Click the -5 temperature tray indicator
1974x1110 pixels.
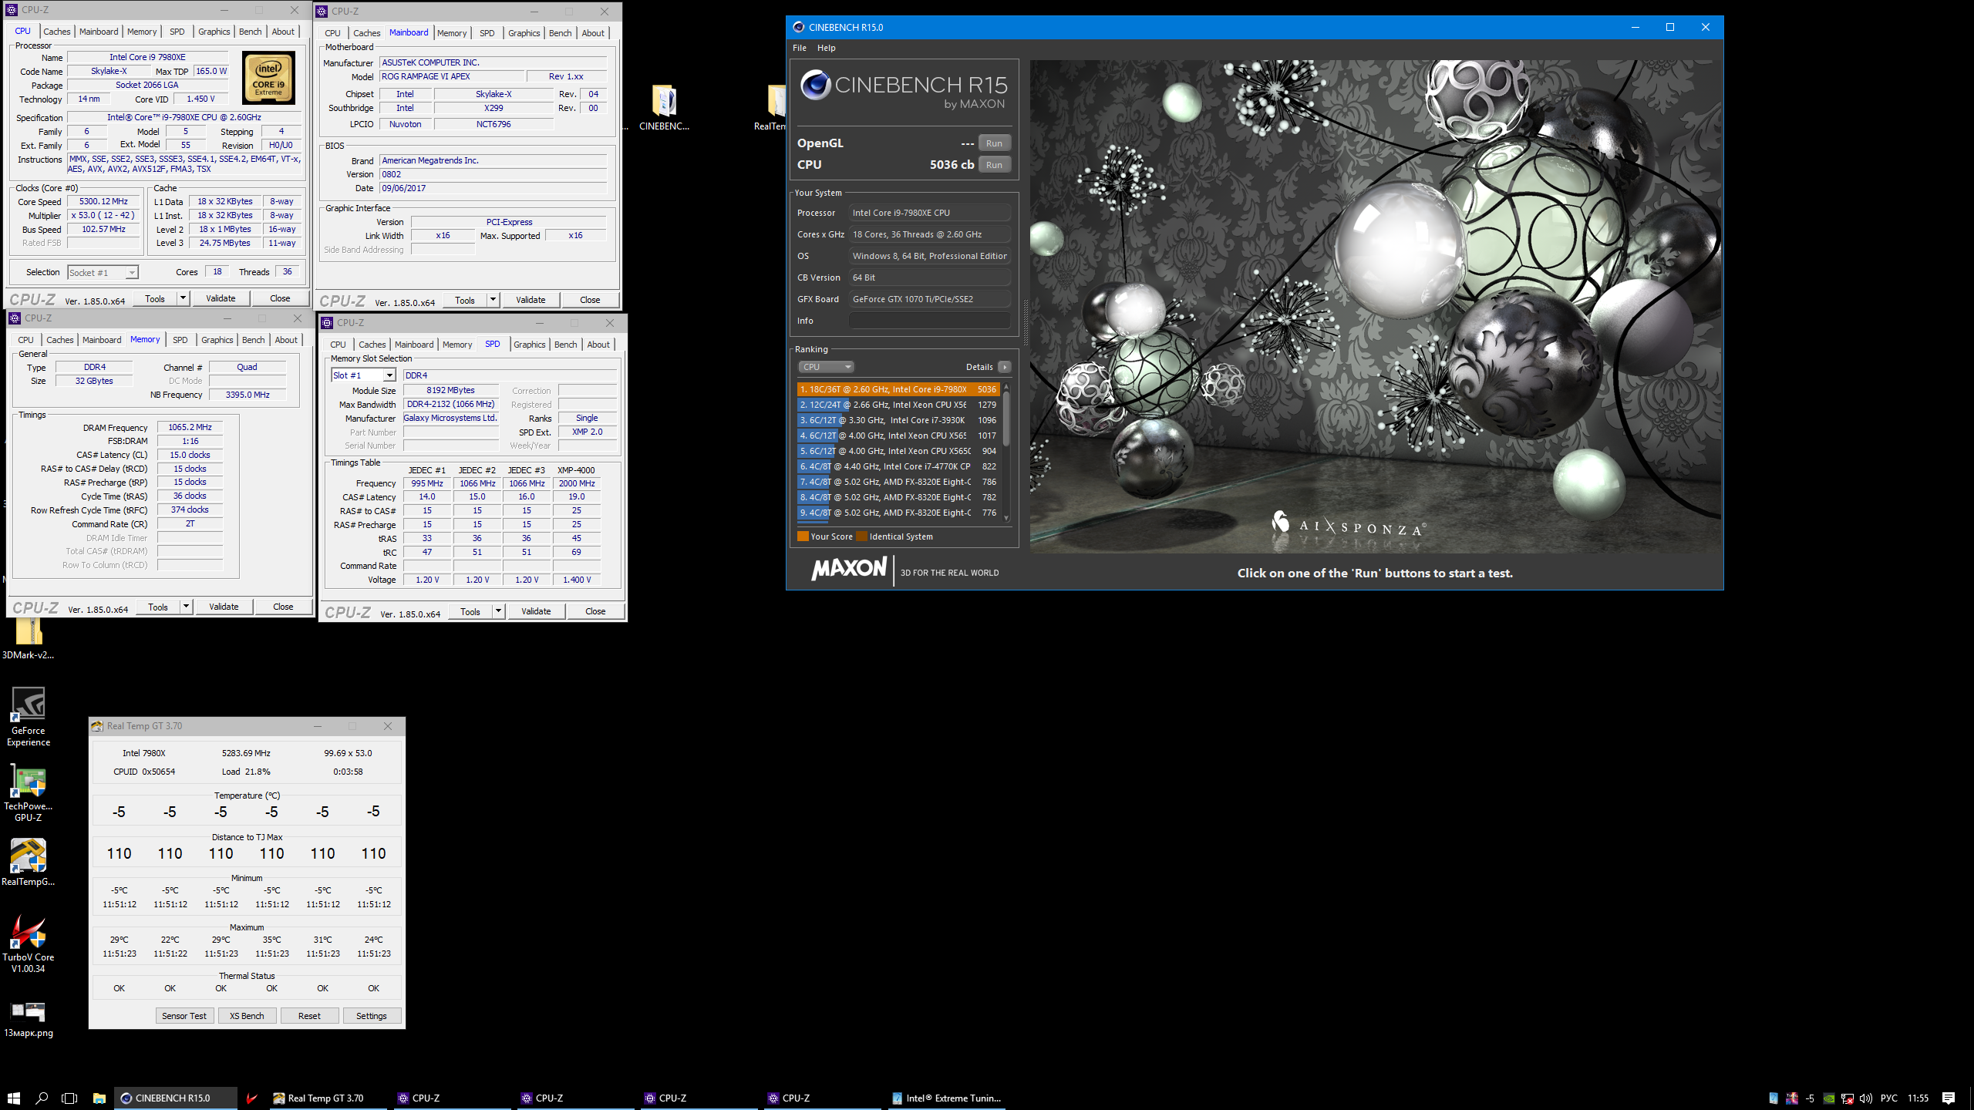point(1810,1098)
